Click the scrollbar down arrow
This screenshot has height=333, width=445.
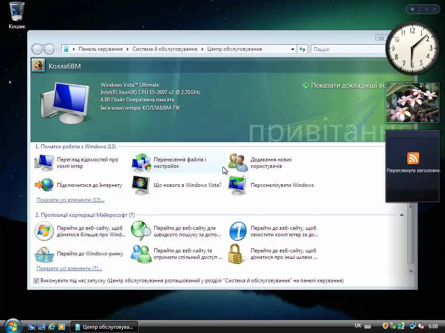(411, 271)
